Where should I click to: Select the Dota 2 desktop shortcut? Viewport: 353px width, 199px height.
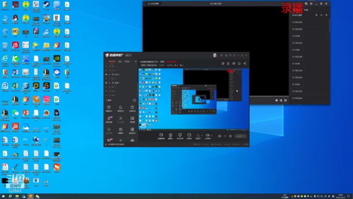[x=15, y=5]
